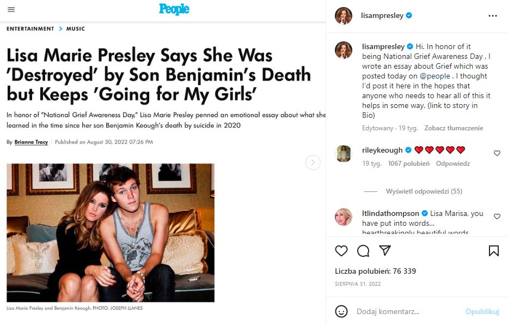Image resolution: width=508 pixels, height=325 pixels.
Task: Open the Entertainment breadcrumb category
Action: (x=30, y=29)
